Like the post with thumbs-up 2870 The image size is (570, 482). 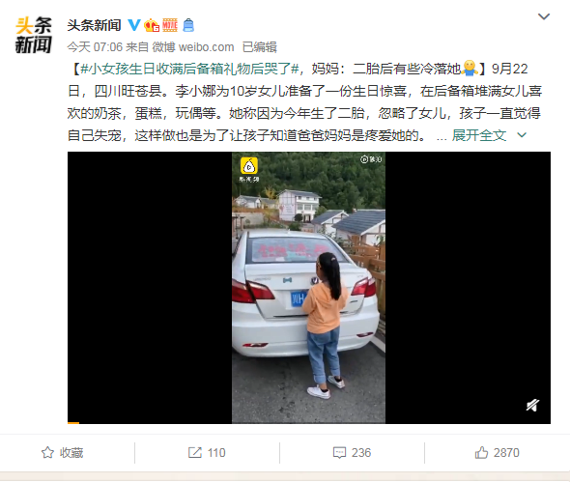[497, 453]
